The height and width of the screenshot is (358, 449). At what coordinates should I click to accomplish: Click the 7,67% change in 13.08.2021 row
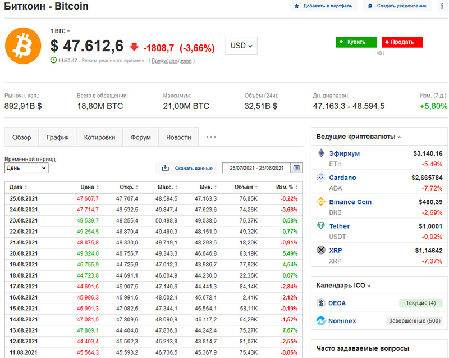pos(290,330)
